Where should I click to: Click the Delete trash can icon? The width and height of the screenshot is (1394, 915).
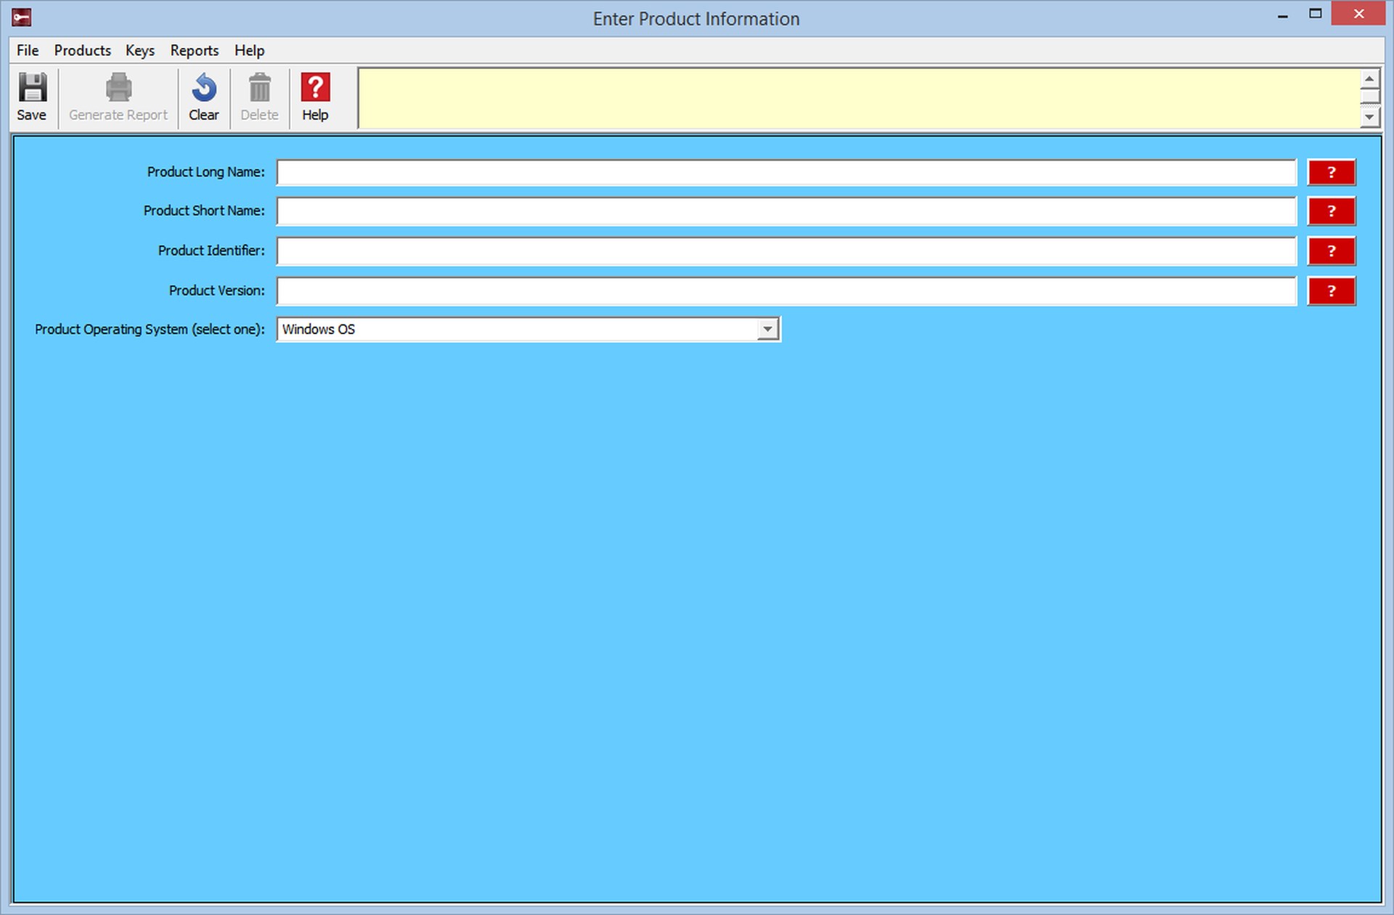[x=259, y=88]
